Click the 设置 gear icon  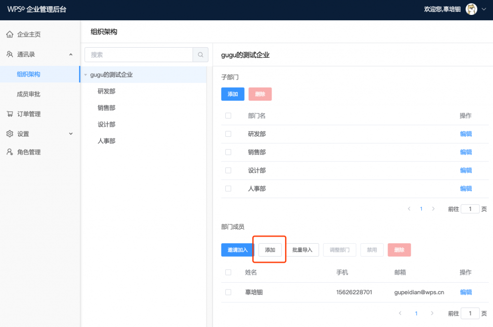[x=10, y=134]
